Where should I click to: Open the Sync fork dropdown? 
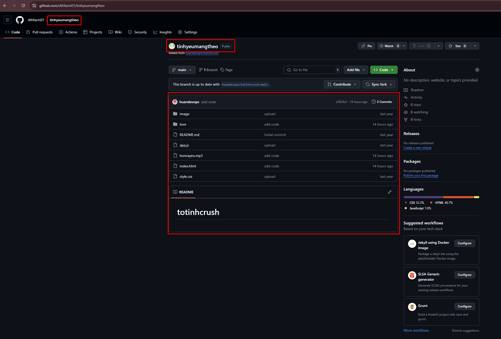tap(379, 84)
